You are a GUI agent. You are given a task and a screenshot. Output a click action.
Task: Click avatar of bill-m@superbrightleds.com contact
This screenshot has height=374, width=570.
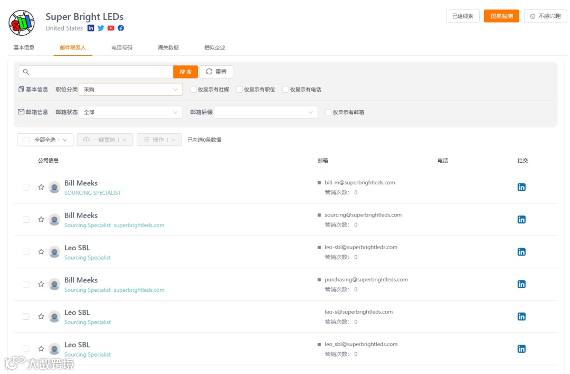tap(54, 187)
